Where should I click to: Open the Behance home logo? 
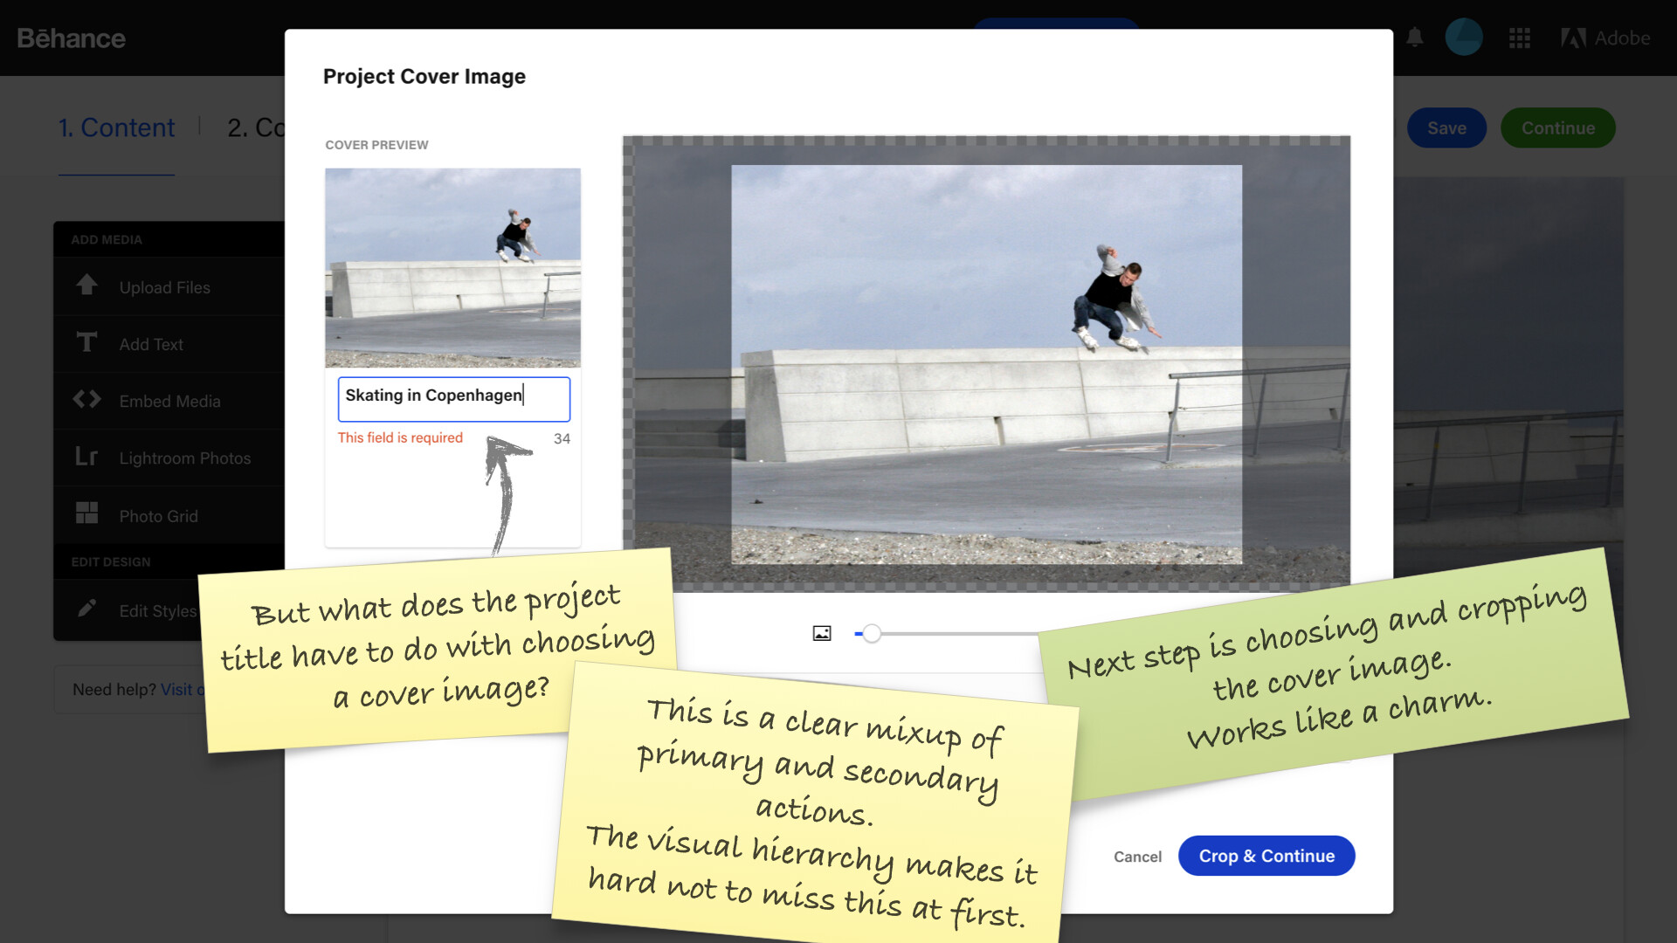click(71, 38)
